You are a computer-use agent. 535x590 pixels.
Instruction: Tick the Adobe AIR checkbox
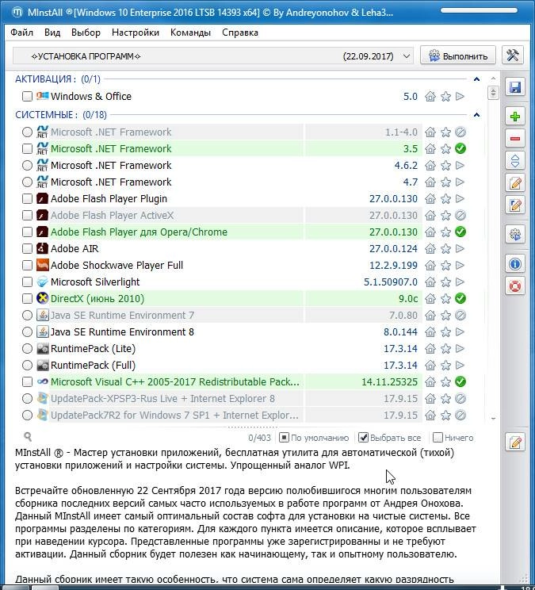pyautogui.click(x=27, y=249)
